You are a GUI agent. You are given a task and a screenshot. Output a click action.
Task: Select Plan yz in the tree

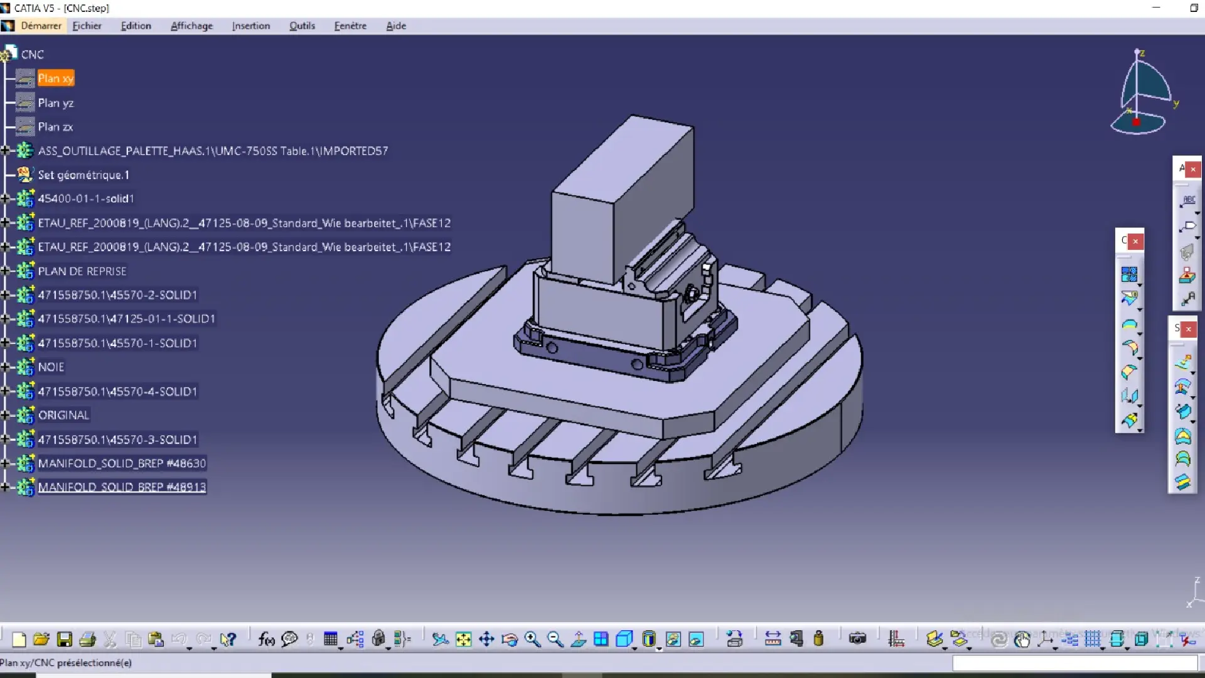pyautogui.click(x=55, y=103)
